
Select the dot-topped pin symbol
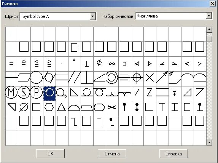pyautogui.click(x=124, y=107)
